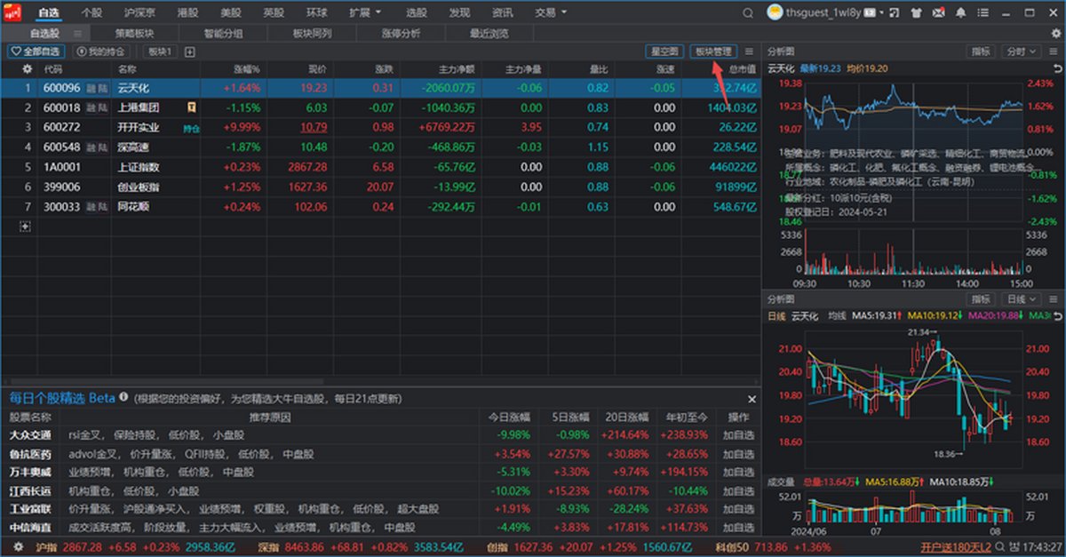This screenshot has width=1066, height=557.
Task: Expand the 扩展 dropdown menu
Action: click(x=364, y=12)
